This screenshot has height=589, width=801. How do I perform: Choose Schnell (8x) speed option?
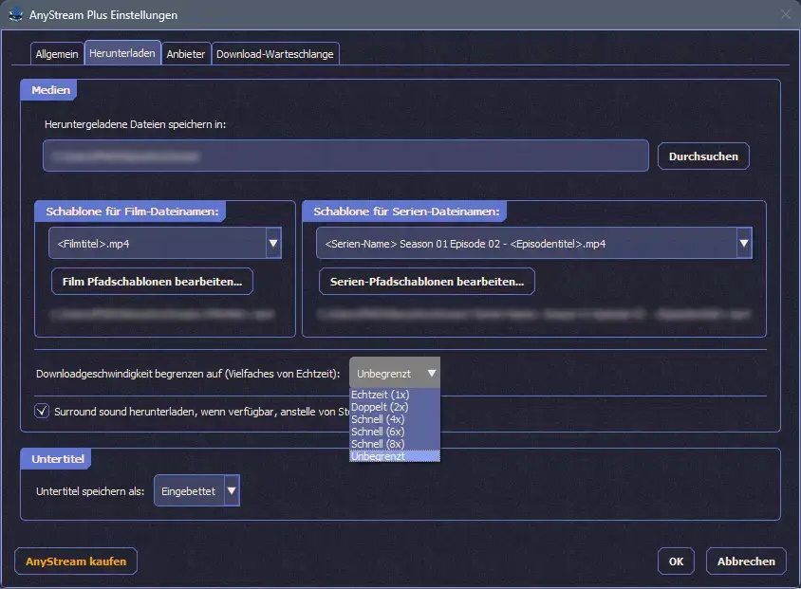pos(395,444)
